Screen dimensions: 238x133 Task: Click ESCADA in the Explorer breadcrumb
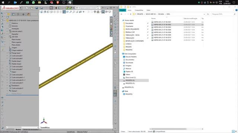click(161, 14)
